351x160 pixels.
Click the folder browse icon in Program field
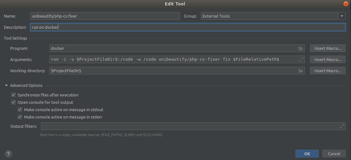300,49
